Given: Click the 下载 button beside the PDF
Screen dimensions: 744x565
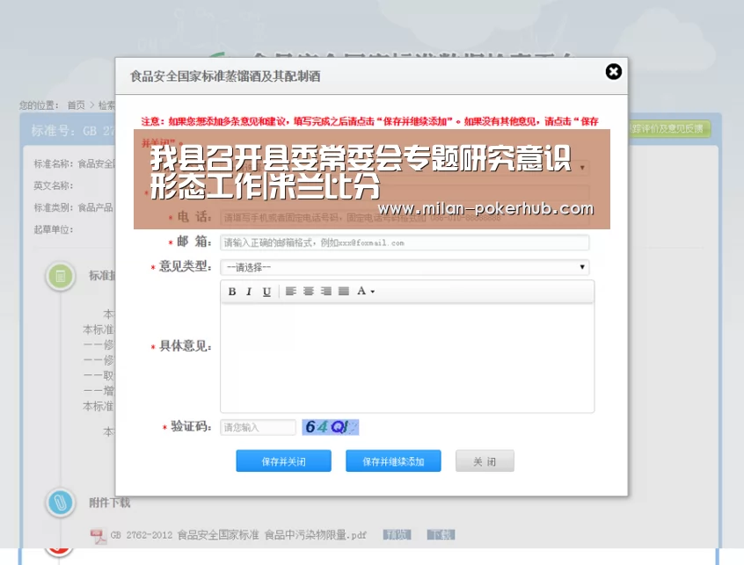Looking at the screenshot, I should (441, 535).
